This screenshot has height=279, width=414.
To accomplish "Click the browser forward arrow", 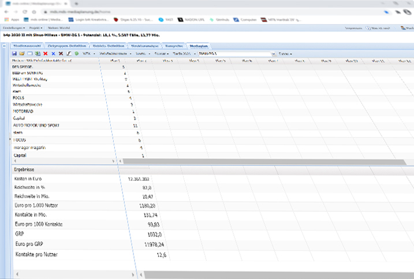I will tap(16, 12).
